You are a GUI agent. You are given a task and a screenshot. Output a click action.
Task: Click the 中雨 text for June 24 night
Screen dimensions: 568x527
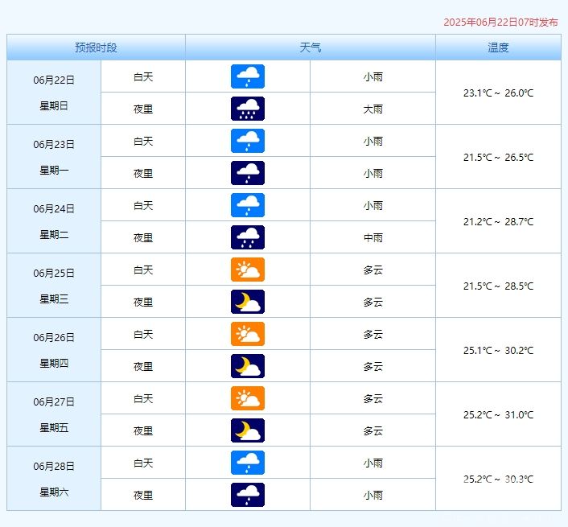tap(373, 238)
